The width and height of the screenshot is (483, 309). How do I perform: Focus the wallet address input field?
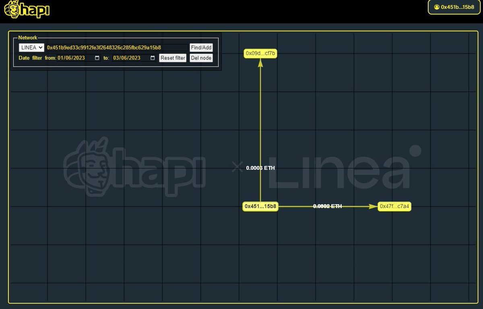[117, 47]
